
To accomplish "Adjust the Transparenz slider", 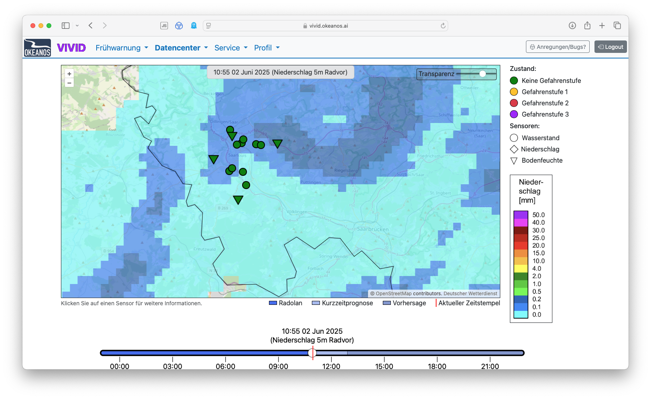I will 483,74.
